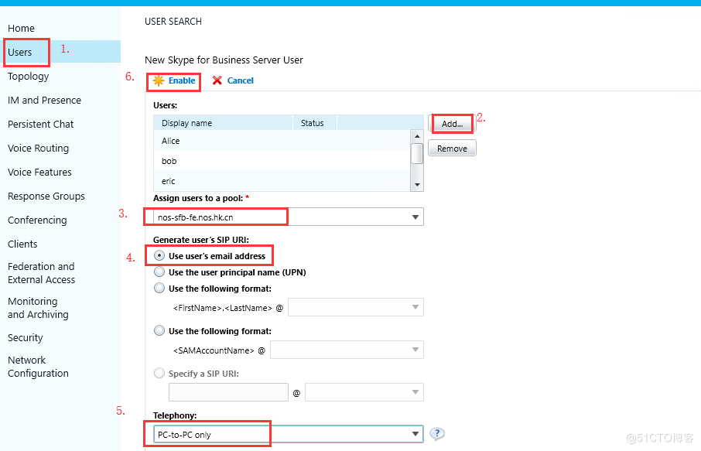Select SAMAccountName format radio button

click(159, 331)
